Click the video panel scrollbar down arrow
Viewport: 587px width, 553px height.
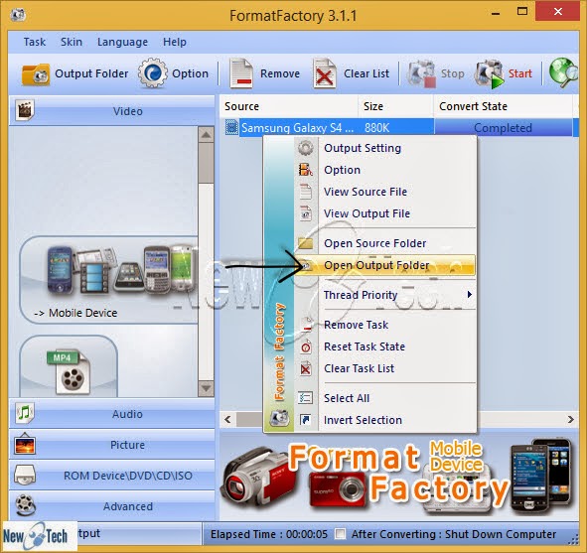click(x=206, y=388)
